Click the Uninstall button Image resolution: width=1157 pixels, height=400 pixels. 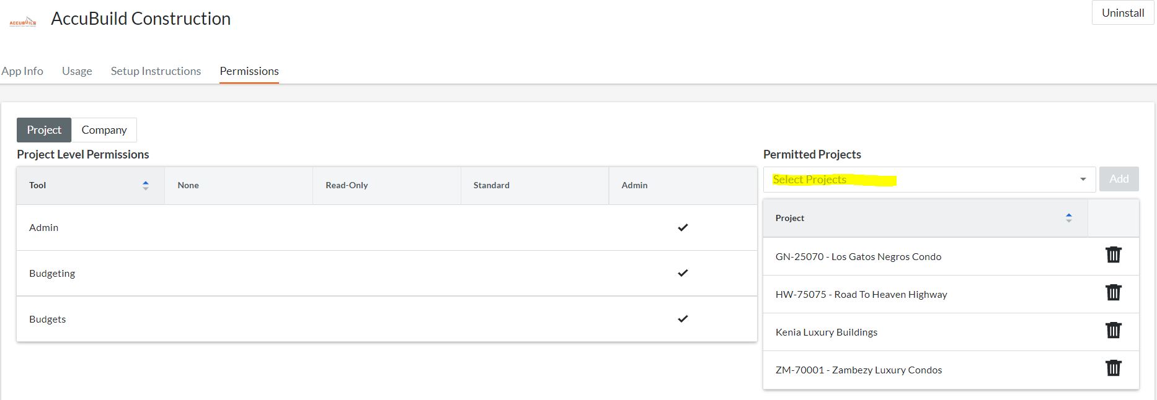[x=1123, y=13]
